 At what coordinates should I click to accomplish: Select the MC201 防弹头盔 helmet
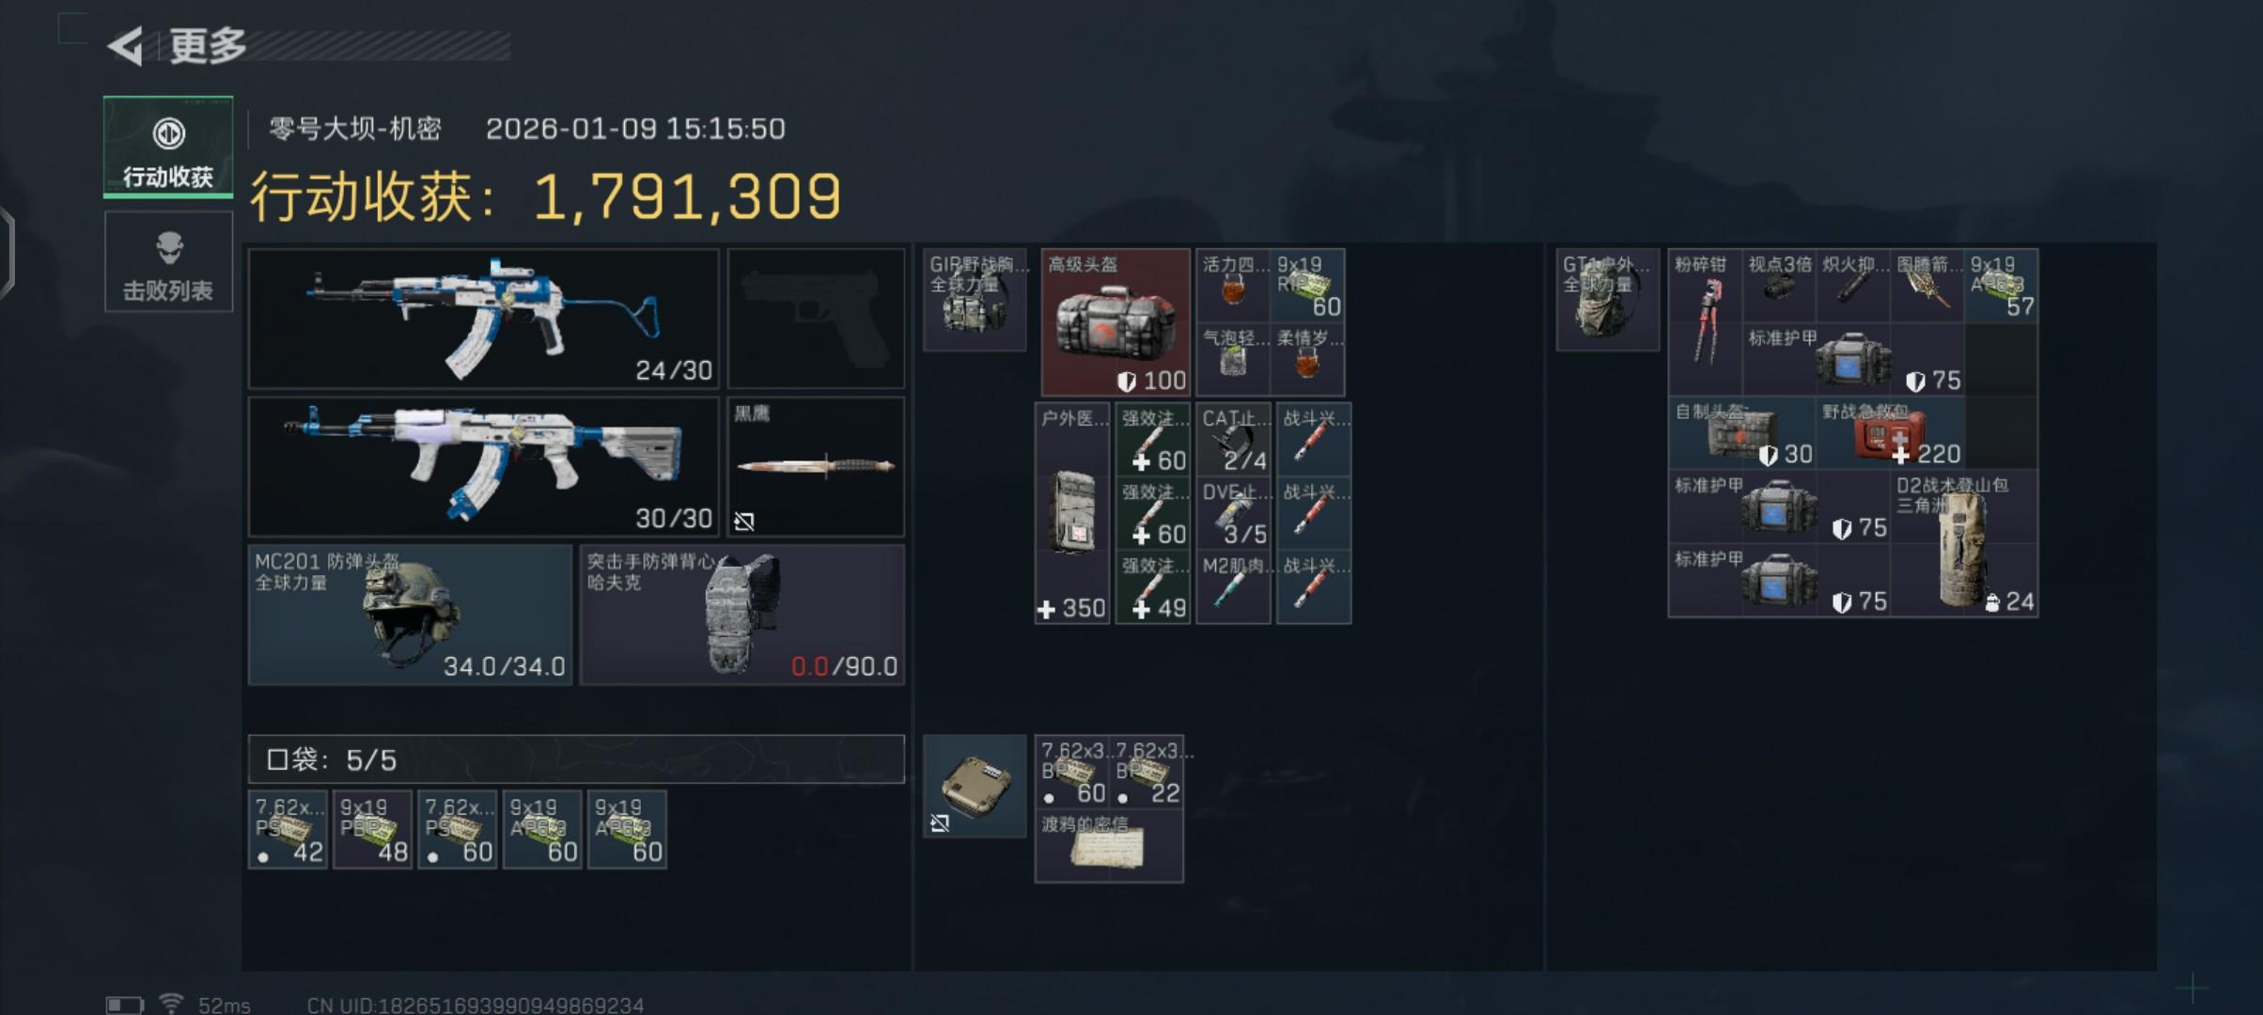pyautogui.click(x=410, y=615)
